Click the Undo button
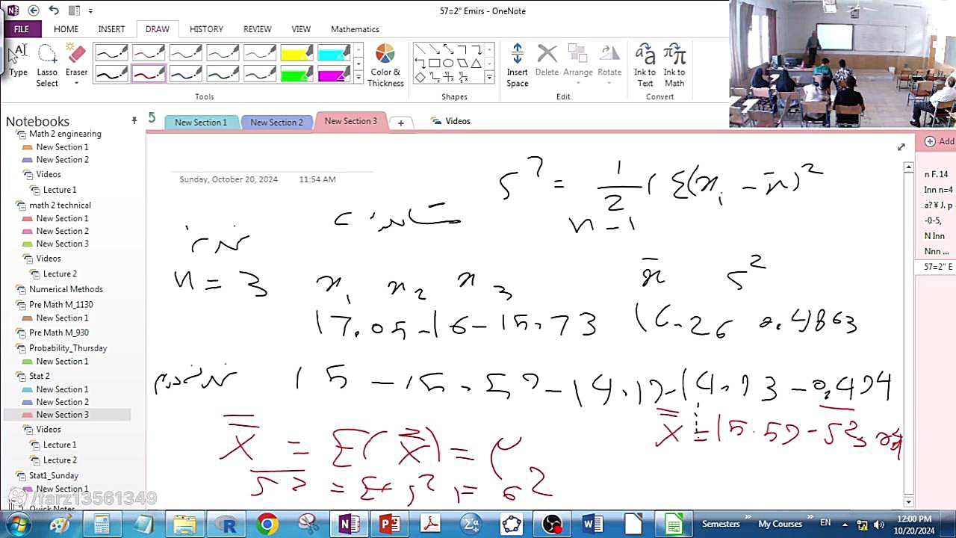The width and height of the screenshot is (956, 538). point(54,10)
